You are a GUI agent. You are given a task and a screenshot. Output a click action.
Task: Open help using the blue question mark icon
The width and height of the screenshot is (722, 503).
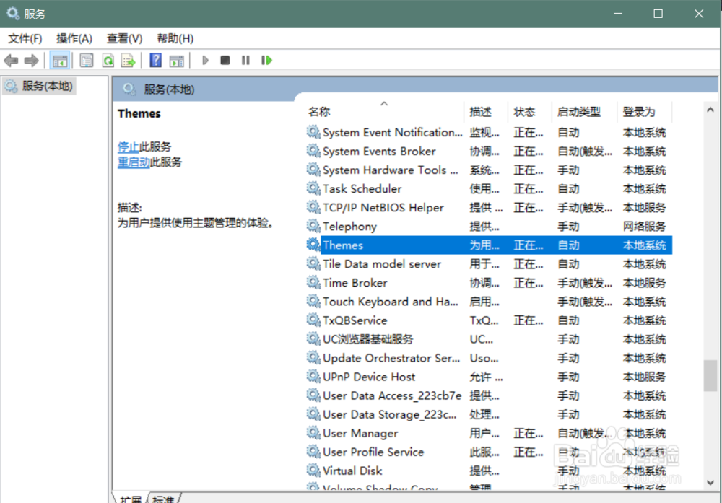coord(156,60)
